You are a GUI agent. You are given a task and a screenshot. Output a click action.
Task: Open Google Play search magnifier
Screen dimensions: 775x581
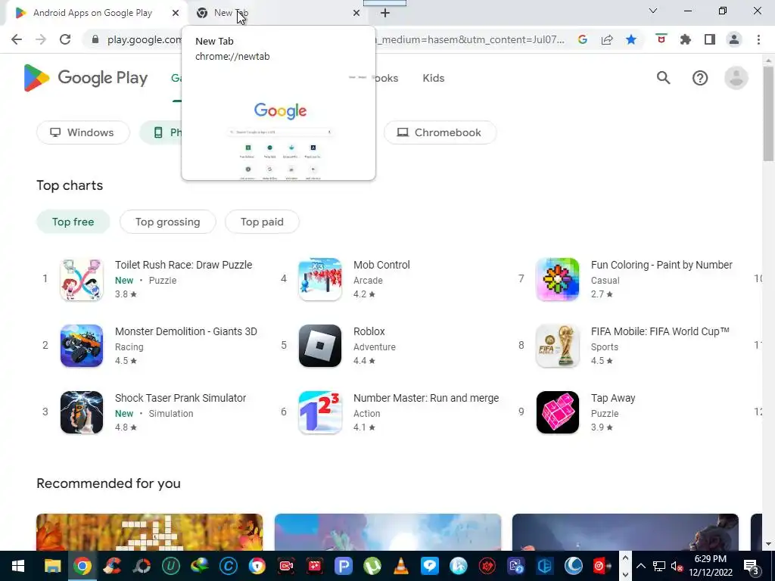pos(663,78)
